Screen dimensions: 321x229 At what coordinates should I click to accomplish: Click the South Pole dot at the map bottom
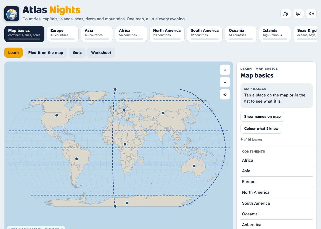coord(115,206)
